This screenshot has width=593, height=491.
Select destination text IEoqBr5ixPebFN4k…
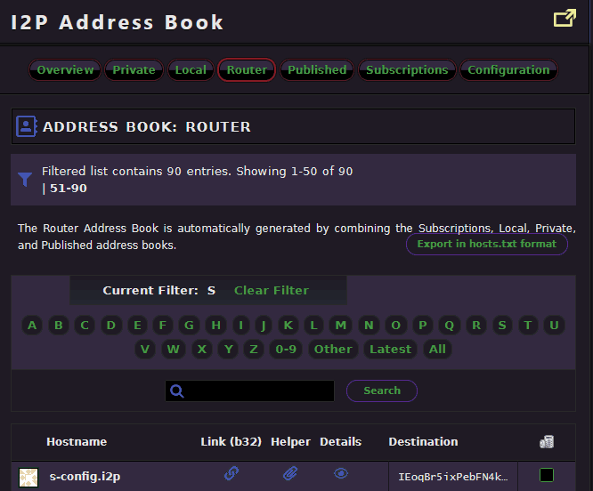(x=453, y=477)
